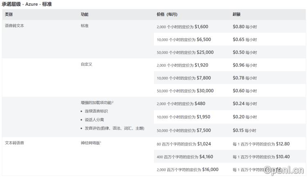Click the overage cell $0.24 每小时
The image size is (307, 177).
(x=245, y=103)
